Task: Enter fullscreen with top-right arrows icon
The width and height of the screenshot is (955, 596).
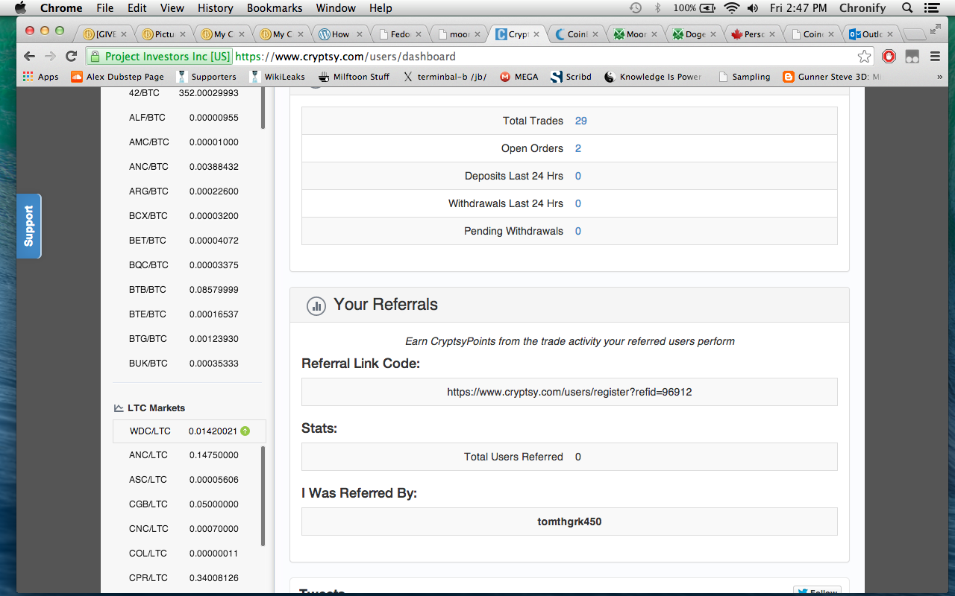Action: [936, 30]
